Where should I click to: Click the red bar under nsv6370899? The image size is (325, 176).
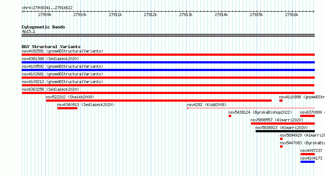pyautogui.click(x=307, y=116)
